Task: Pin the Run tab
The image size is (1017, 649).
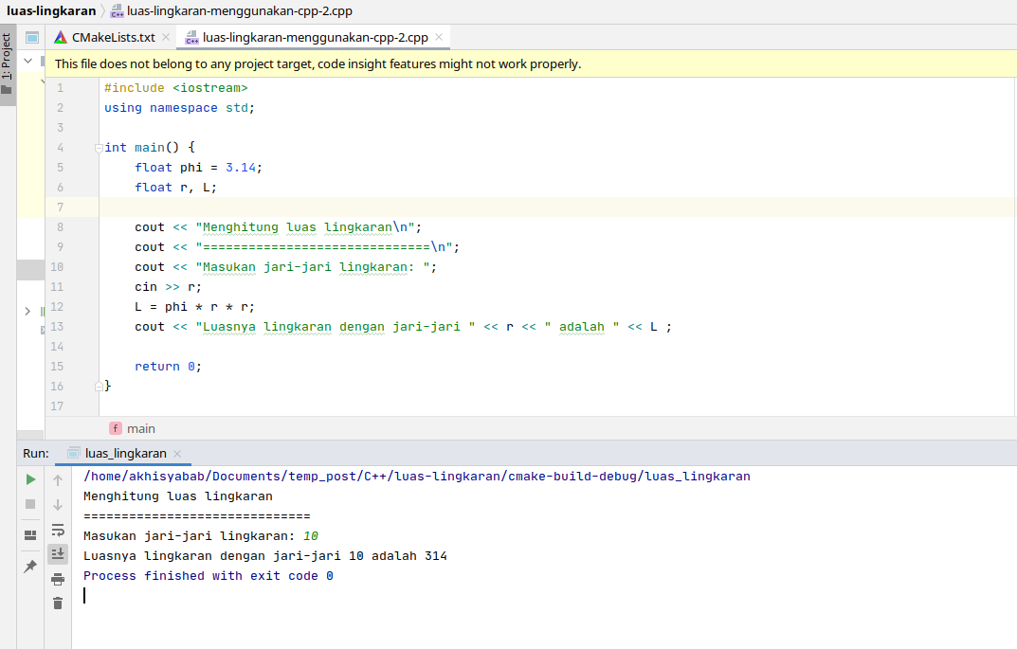Action: click(29, 565)
